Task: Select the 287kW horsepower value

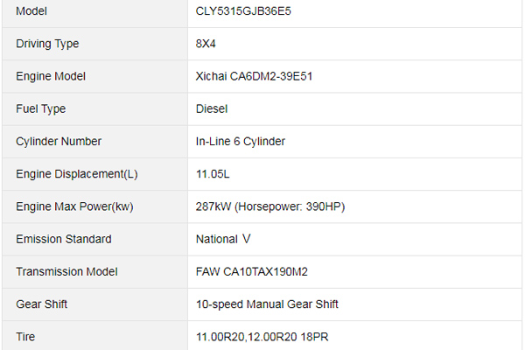Action: 270,206
